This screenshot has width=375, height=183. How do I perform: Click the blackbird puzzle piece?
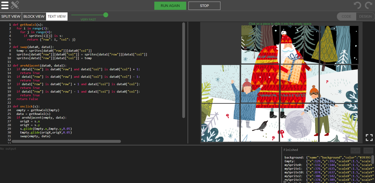point(260,123)
